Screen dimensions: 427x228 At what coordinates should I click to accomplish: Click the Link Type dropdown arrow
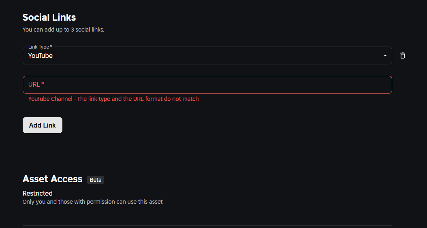tap(385, 55)
